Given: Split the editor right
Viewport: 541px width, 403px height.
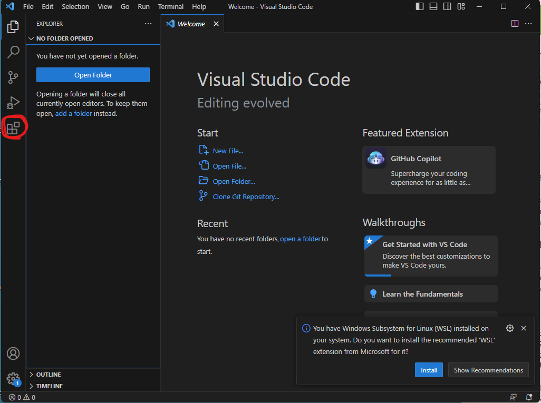Looking at the screenshot, I should pos(515,23).
